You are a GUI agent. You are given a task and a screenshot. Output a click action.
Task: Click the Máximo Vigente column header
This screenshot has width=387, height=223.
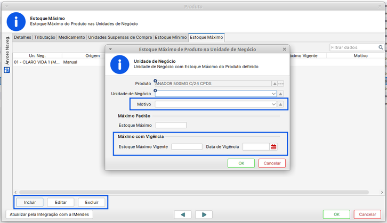point(304,56)
